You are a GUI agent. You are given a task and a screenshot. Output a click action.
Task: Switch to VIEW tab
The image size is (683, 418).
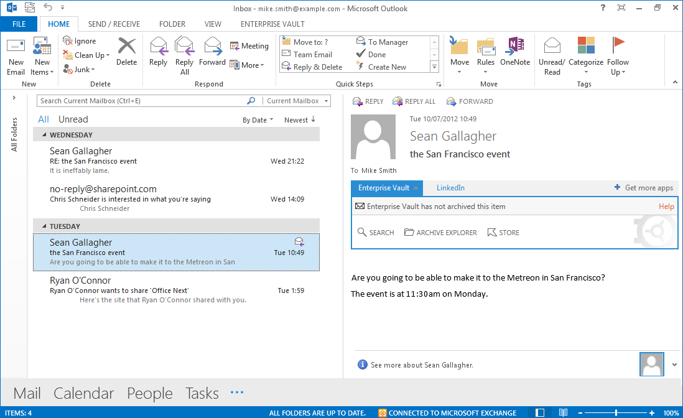213,24
